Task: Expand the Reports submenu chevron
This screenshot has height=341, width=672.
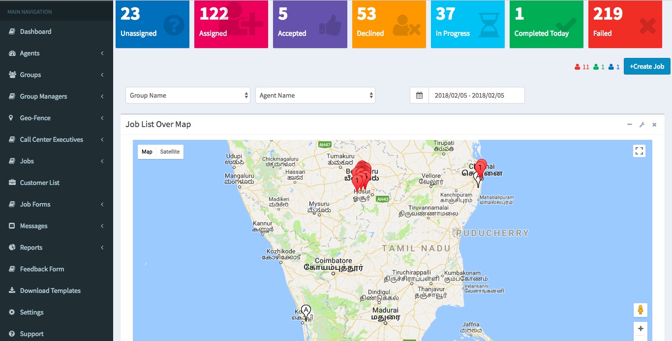Action: point(102,247)
